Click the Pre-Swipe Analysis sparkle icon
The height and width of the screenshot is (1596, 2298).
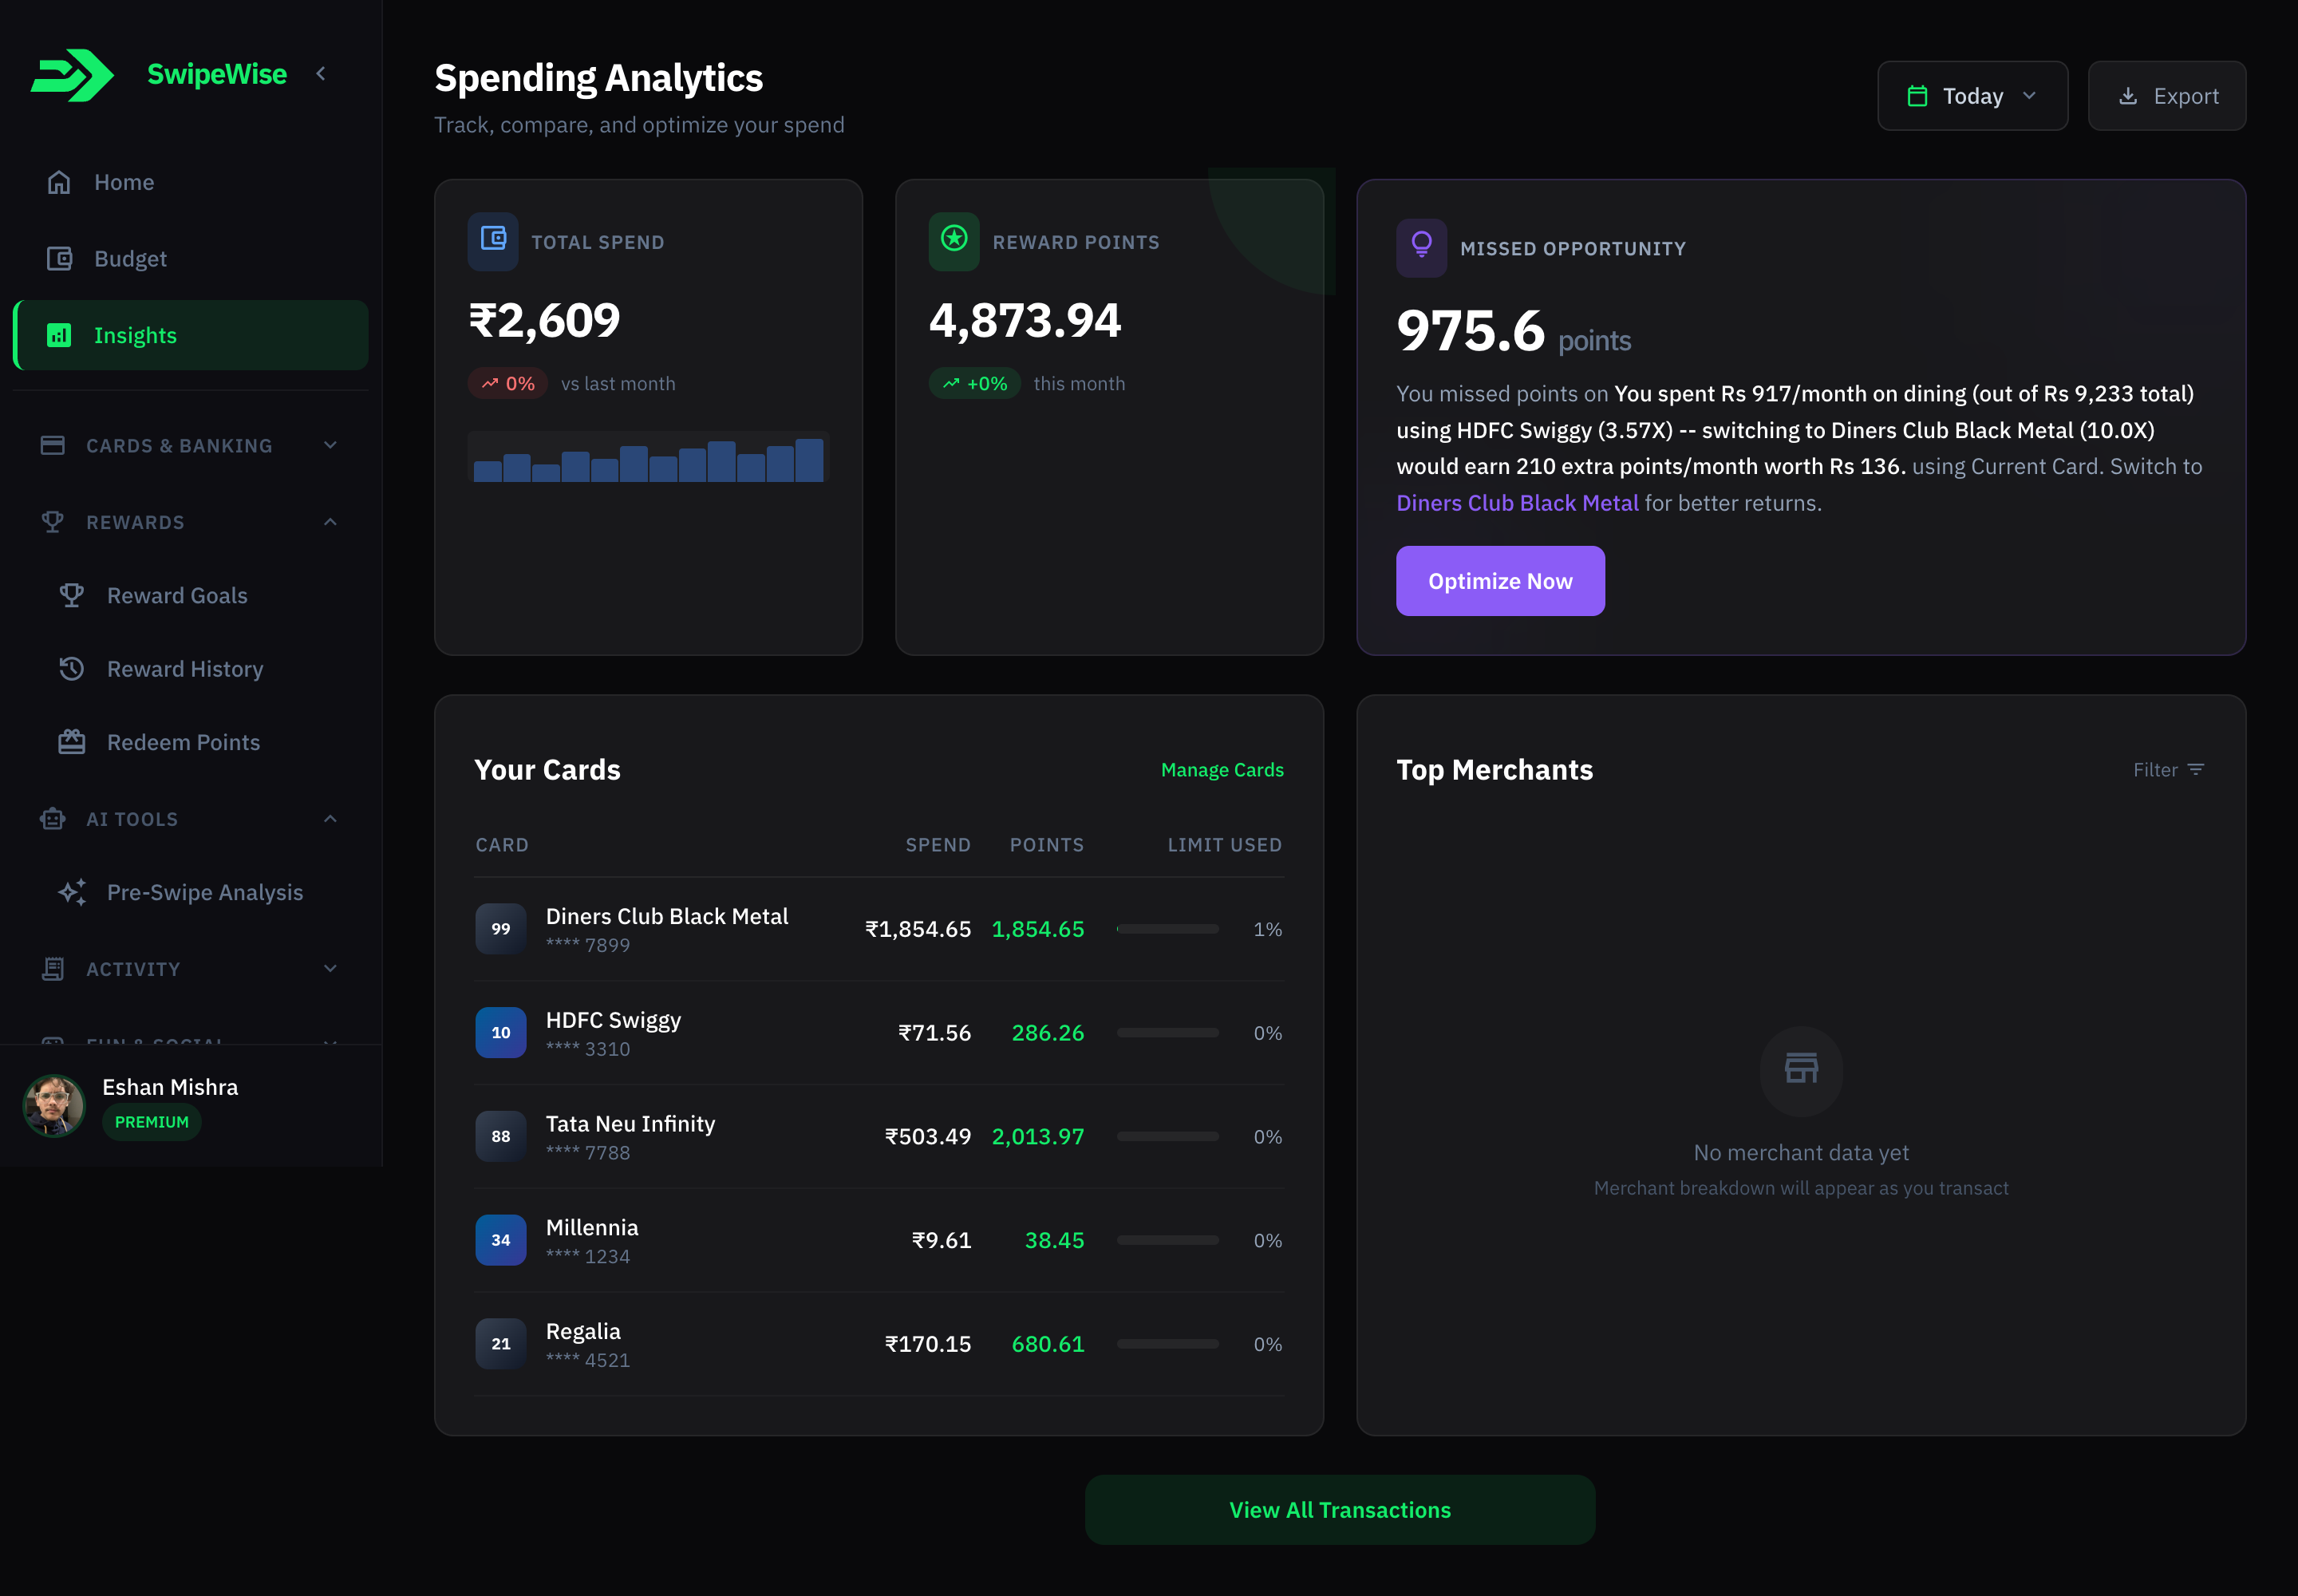coord(72,892)
